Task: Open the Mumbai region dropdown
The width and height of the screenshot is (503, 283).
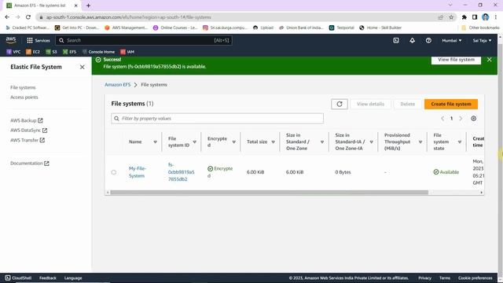Action: 452,40
